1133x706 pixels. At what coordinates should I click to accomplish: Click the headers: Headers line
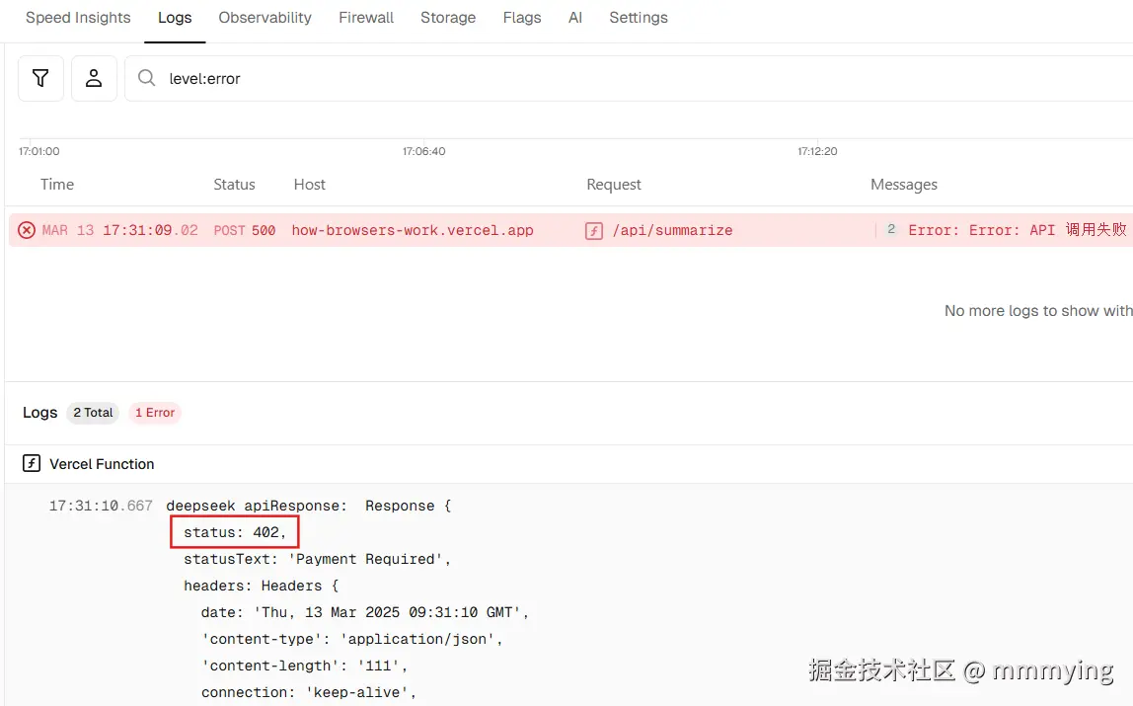pos(261,587)
